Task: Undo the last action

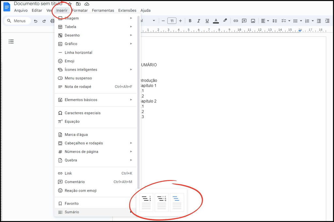Action: coord(36,21)
